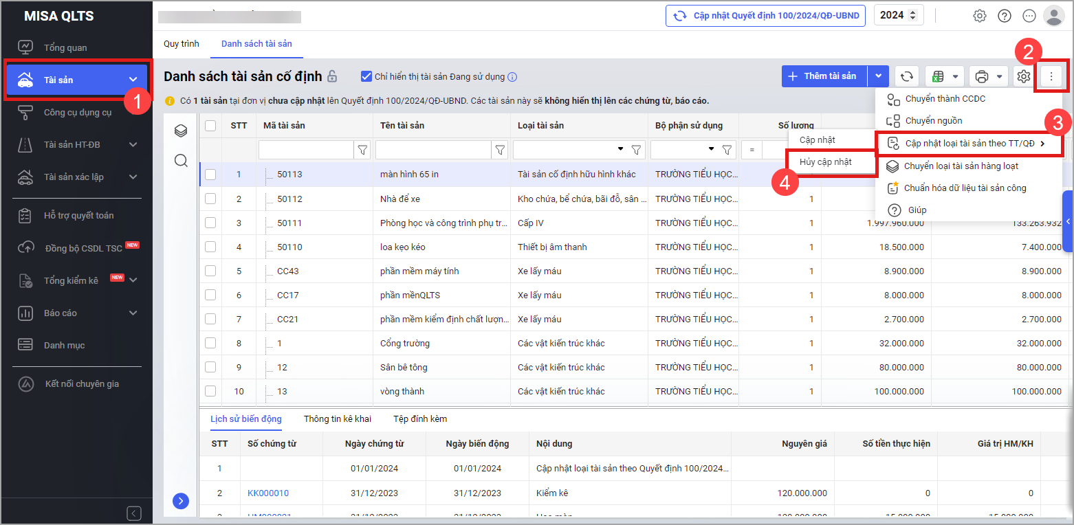Open the dropdown arrow beside Thêm tài sản
This screenshot has height=525, width=1074.
[878, 76]
